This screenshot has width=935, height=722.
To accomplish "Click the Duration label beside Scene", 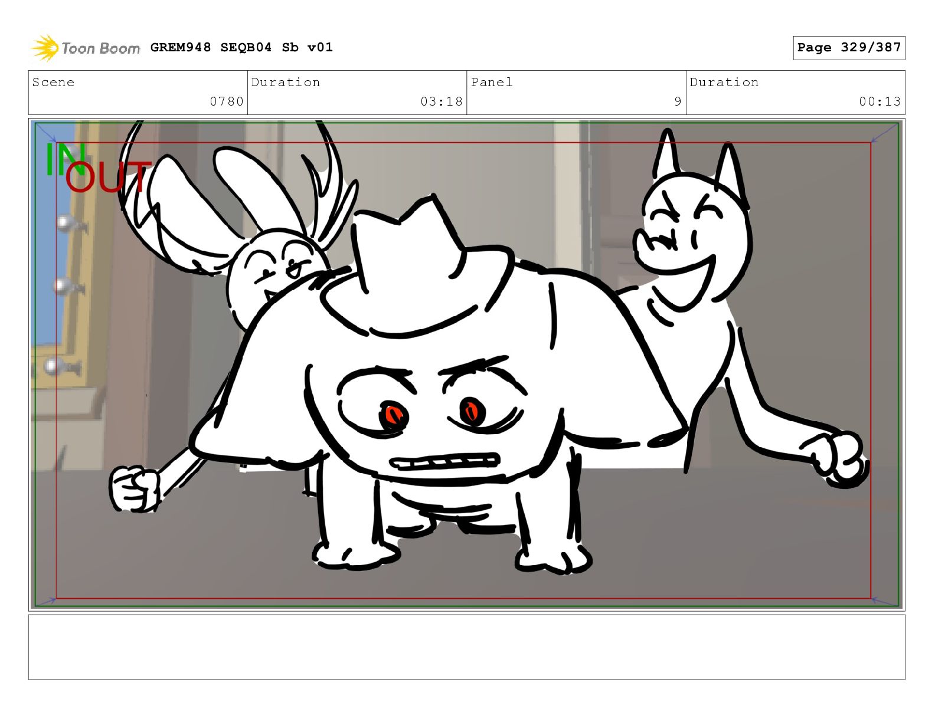I will coord(286,82).
